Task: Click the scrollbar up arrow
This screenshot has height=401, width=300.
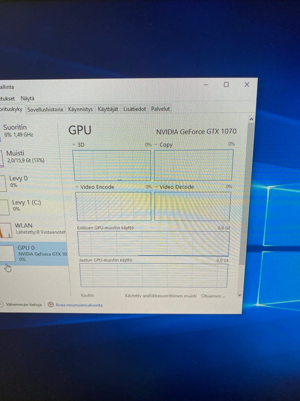Action: (x=251, y=119)
